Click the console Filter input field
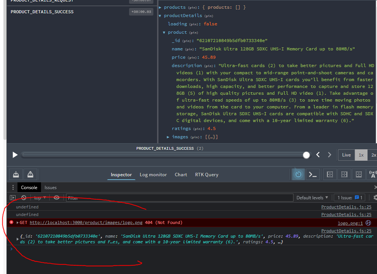Viewport: 377px width, 274px height. pos(180,198)
